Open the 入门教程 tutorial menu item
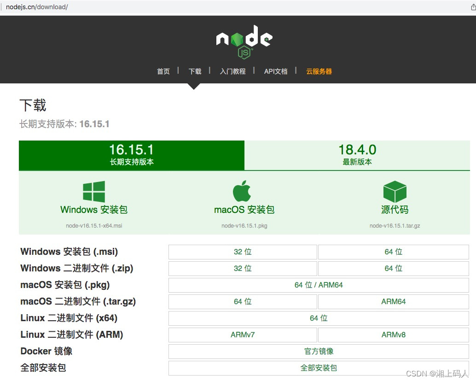Viewport: 476px width, 382px height. pos(232,71)
